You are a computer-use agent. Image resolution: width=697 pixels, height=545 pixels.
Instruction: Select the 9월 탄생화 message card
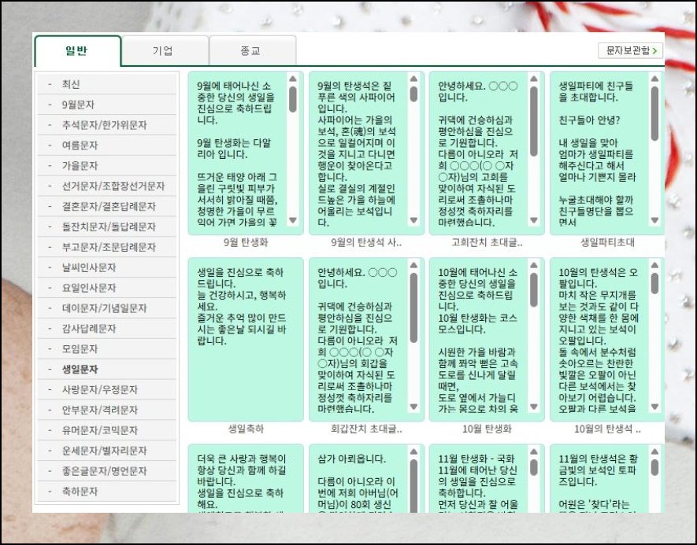coord(246,153)
